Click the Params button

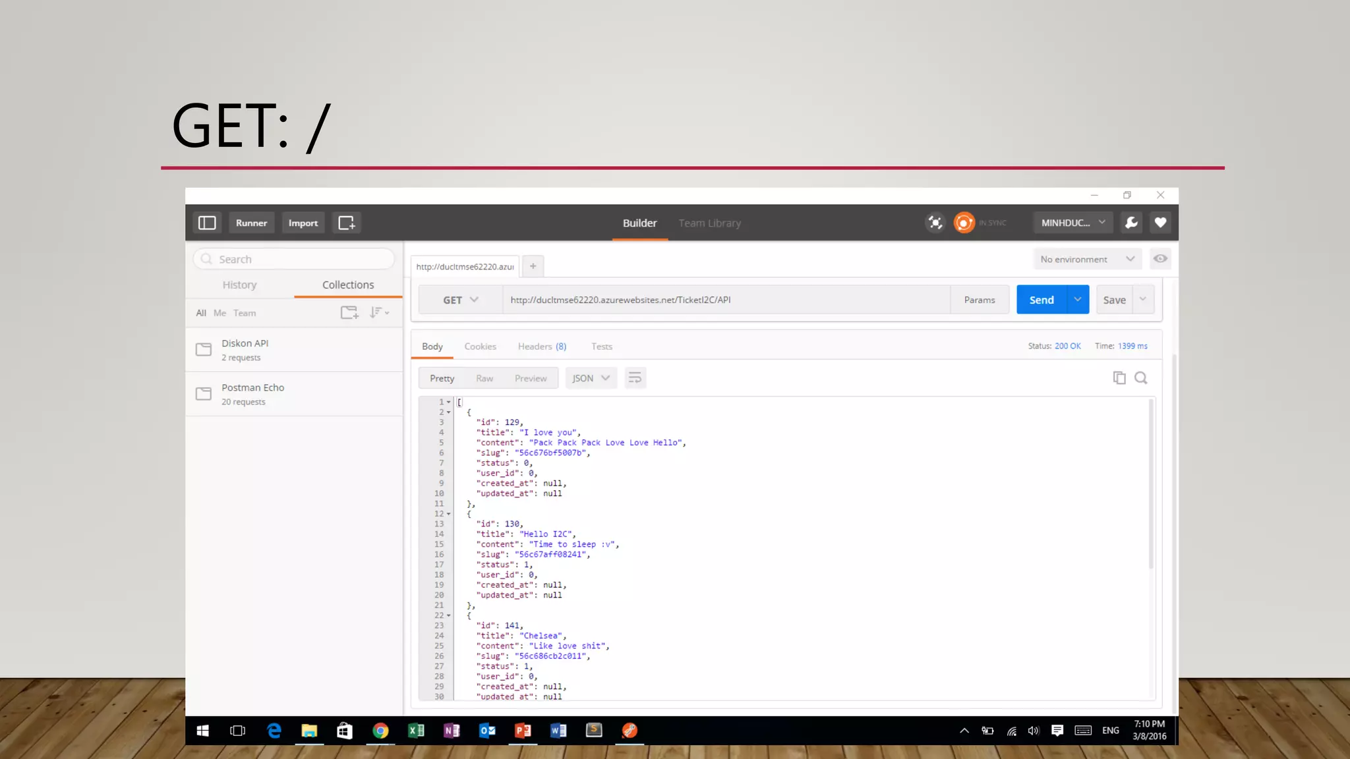(x=979, y=300)
